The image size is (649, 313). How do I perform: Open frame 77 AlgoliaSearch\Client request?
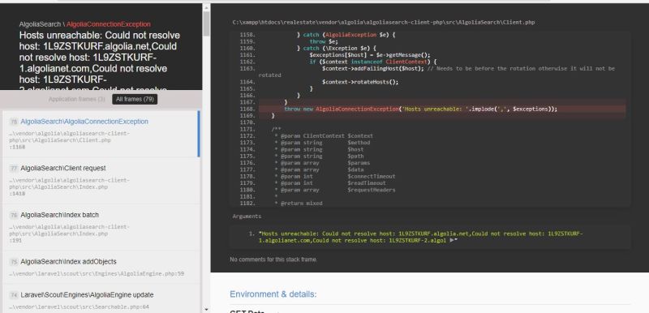101,181
